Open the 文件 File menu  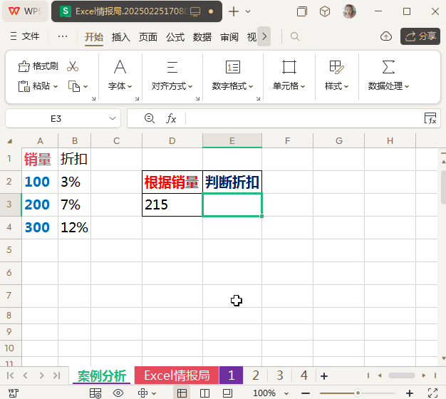coord(26,36)
